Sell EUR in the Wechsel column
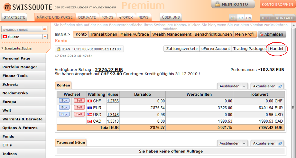 pyautogui.click(x=79, y=107)
